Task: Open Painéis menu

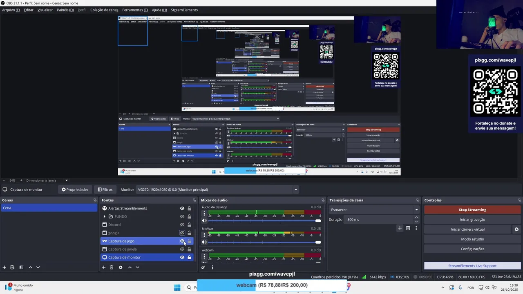Action: click(x=65, y=10)
